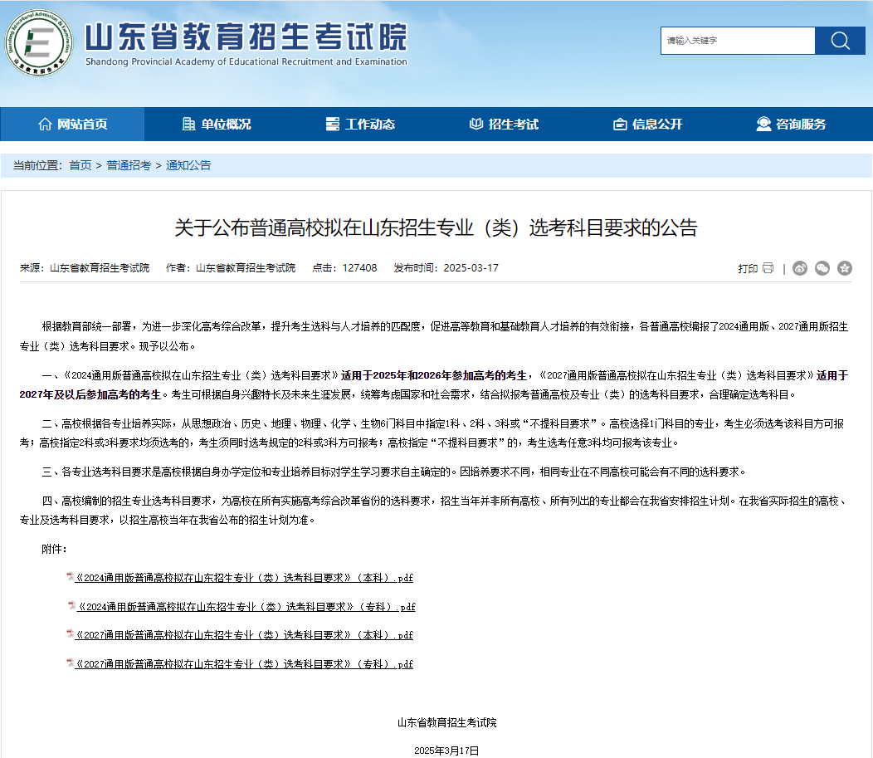Share to QQ Zone star icon
The width and height of the screenshot is (873, 758).
[845, 268]
